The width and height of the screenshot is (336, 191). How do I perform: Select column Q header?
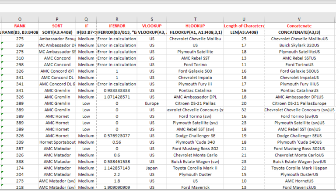click(x=86, y=19)
